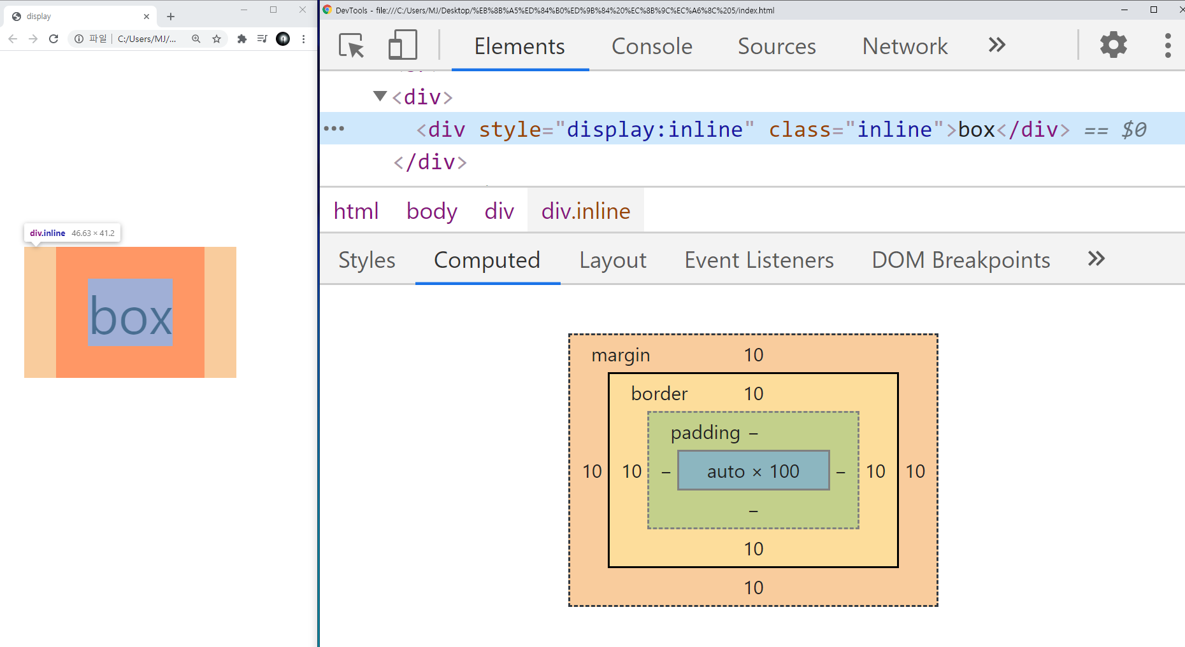This screenshot has height=647, width=1185.
Task: Switch to the Console panel
Action: point(652,46)
